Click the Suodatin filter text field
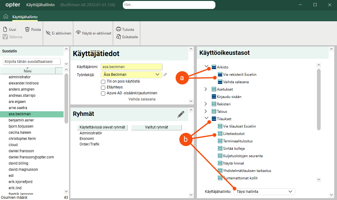 tap(31, 62)
